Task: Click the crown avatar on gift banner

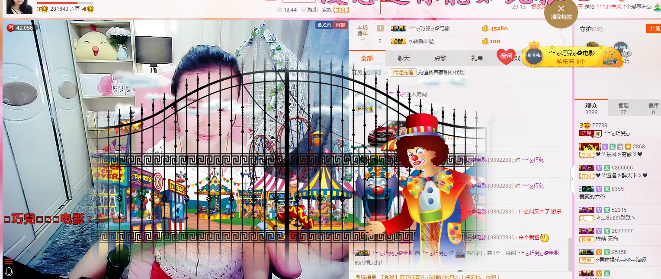Action: tap(535, 56)
